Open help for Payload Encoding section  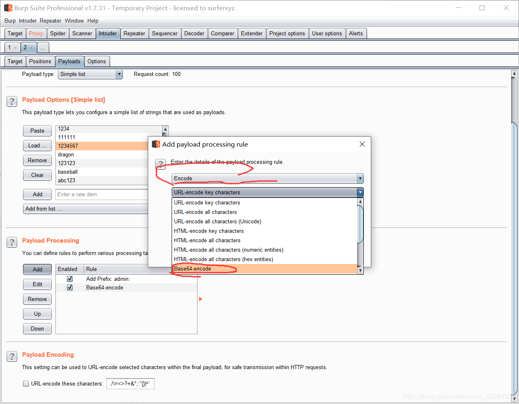(x=12, y=356)
